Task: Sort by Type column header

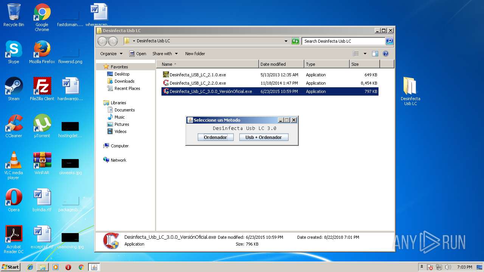Action: point(327,64)
